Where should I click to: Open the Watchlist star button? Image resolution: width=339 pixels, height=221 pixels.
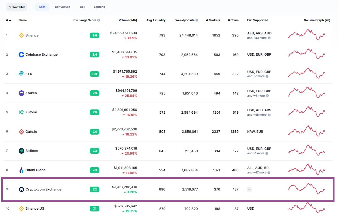click(x=17, y=7)
